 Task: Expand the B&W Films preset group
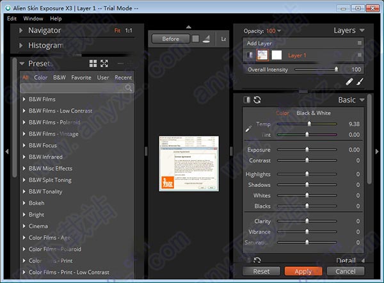[24, 99]
